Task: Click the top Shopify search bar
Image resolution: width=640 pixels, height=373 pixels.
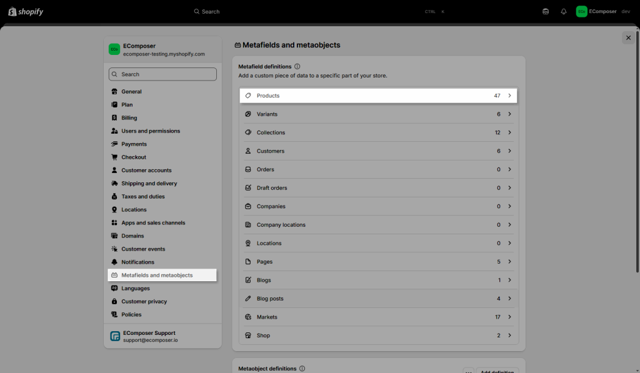Action: coord(319,11)
